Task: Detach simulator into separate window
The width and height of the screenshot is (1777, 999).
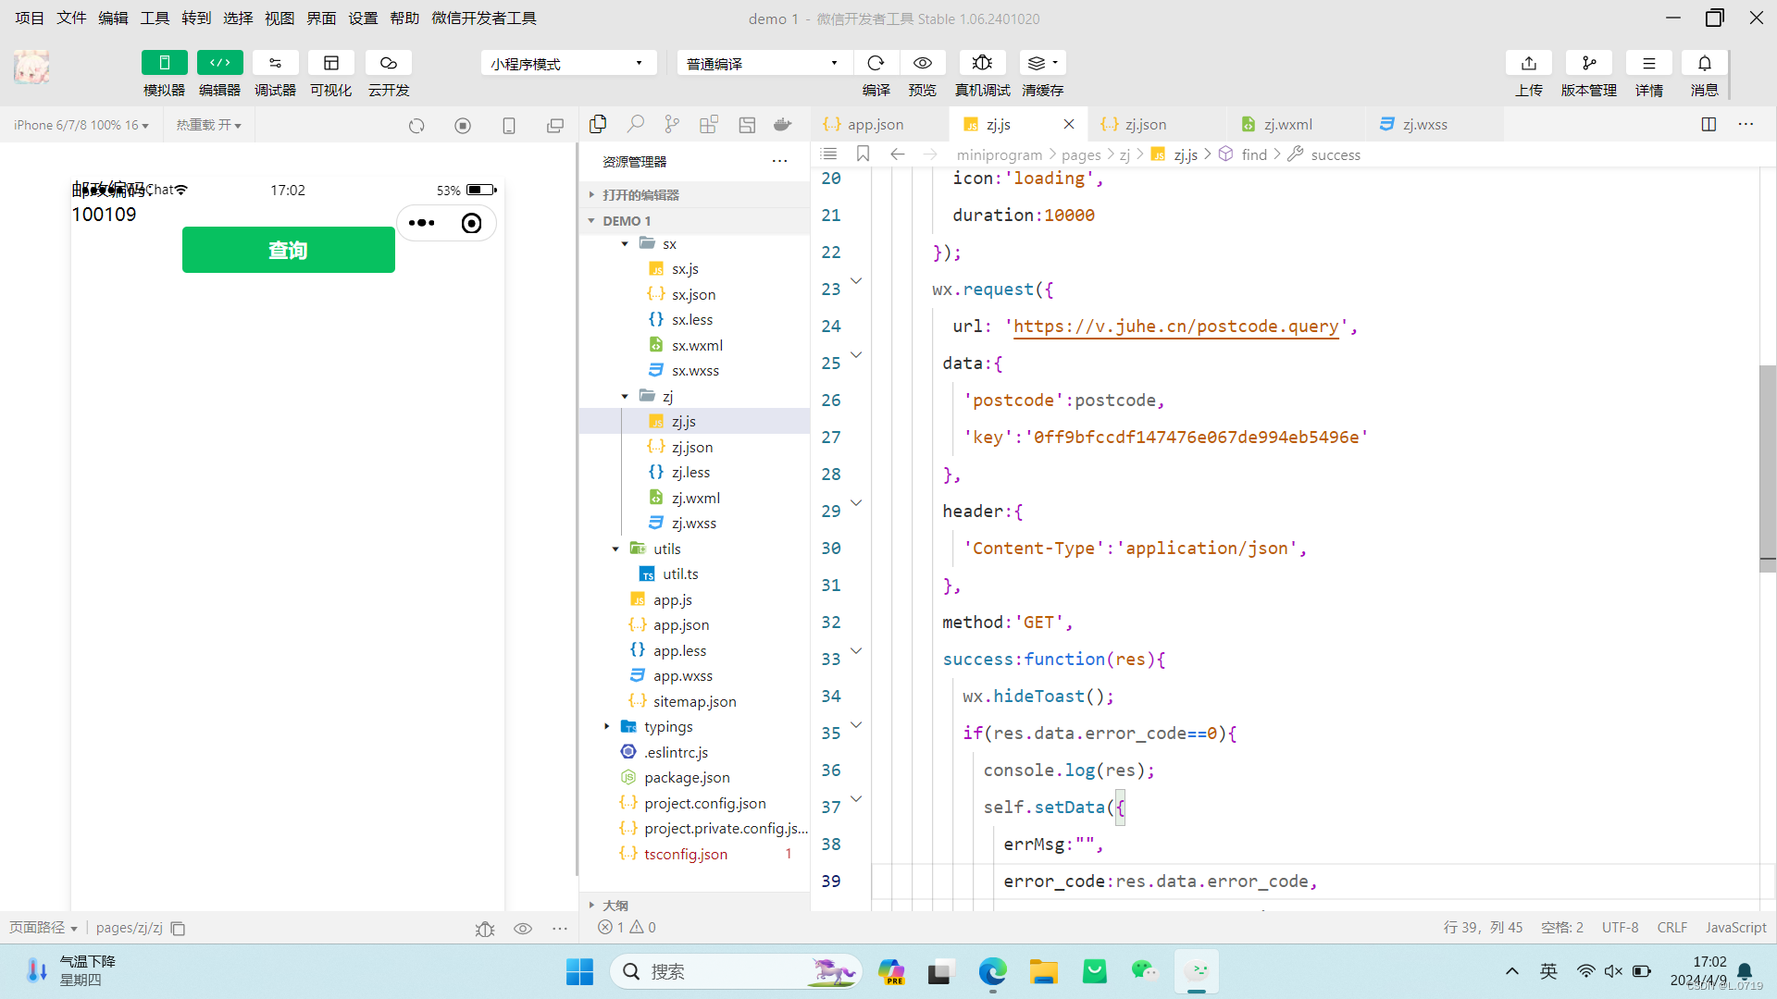Action: (555, 126)
